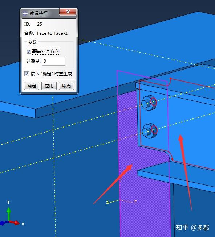
Task: Pick red vertex at top of highlighted edge
Action: (171, 79)
